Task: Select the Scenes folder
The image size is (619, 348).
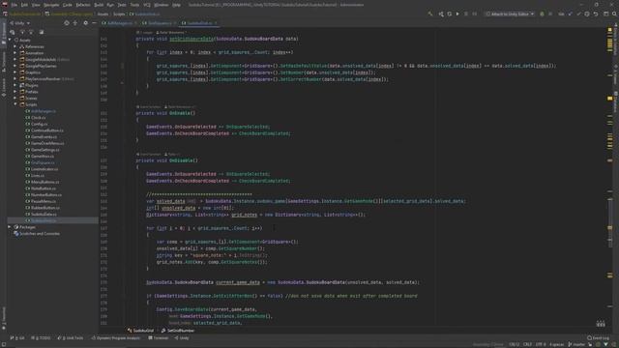Action: [x=31, y=99]
